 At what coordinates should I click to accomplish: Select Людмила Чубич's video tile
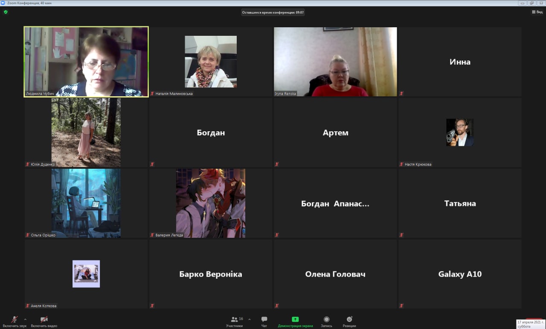pos(86,62)
